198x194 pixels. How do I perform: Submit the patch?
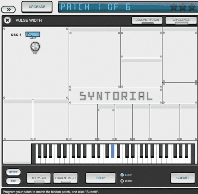[x=183, y=178]
